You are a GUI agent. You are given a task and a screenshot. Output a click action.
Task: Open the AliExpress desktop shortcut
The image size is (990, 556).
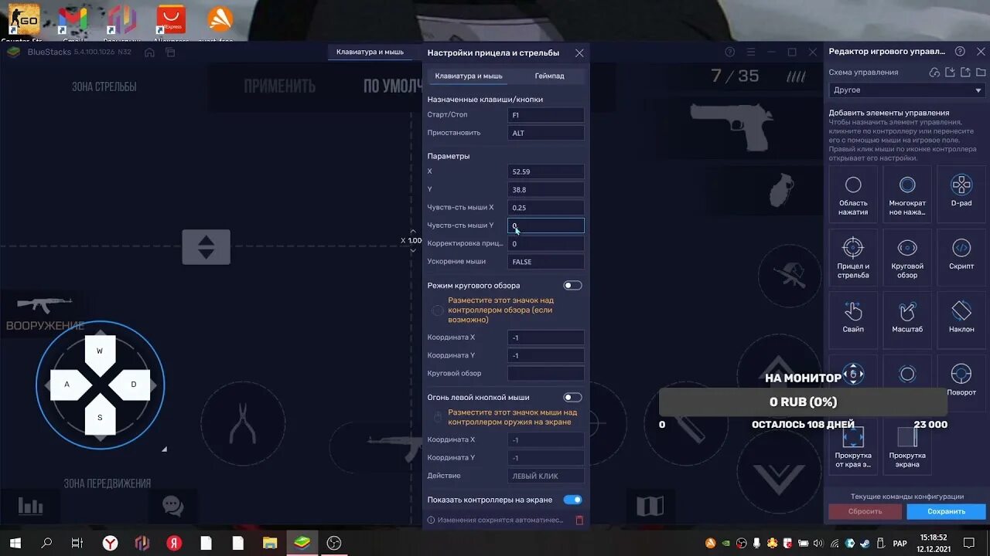[x=171, y=23]
